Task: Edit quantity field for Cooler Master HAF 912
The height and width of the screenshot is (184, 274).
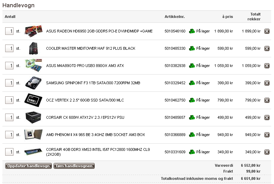Action: tap(9, 48)
